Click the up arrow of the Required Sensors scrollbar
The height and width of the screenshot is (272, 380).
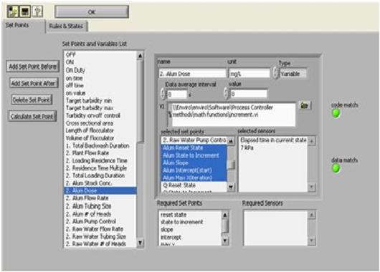click(312, 215)
